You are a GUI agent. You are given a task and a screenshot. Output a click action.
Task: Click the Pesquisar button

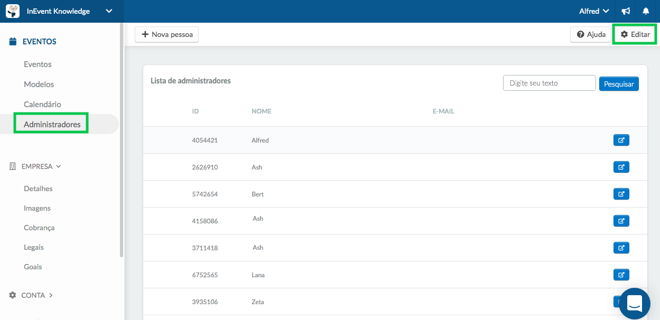point(619,83)
